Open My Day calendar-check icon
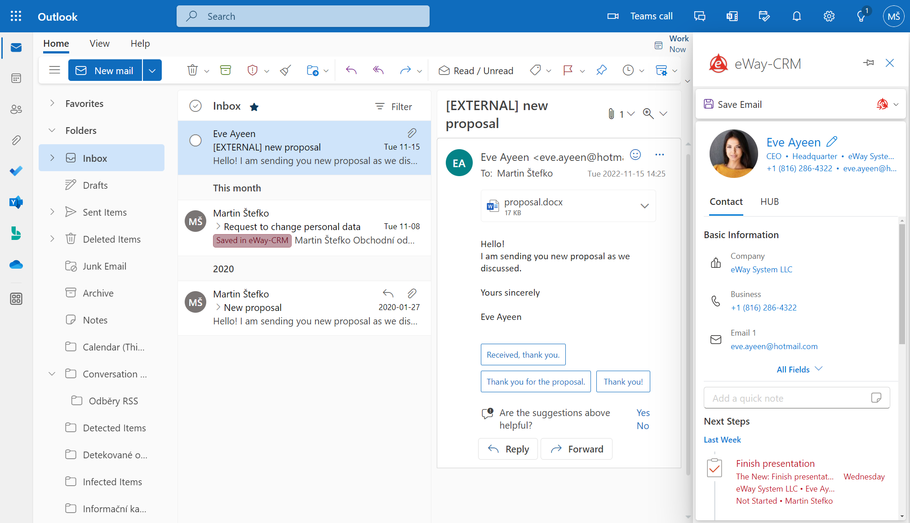 pos(764,17)
